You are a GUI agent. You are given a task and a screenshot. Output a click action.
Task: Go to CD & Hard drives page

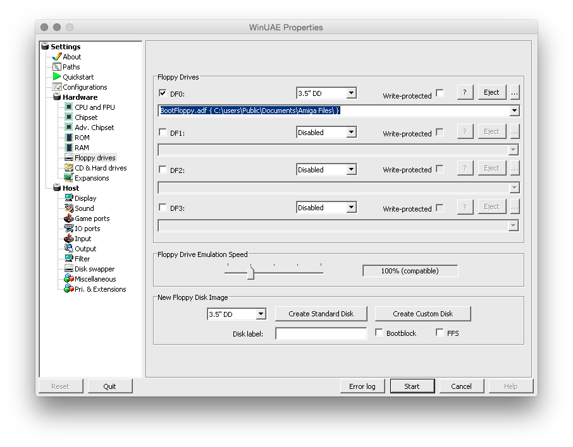coord(101,168)
